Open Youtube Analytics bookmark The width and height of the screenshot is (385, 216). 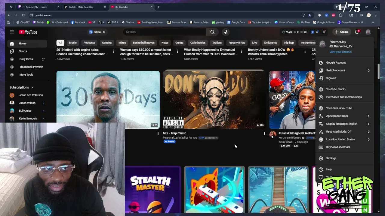(259, 22)
